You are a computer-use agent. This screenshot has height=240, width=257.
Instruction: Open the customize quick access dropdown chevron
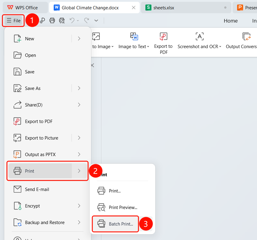96,20
